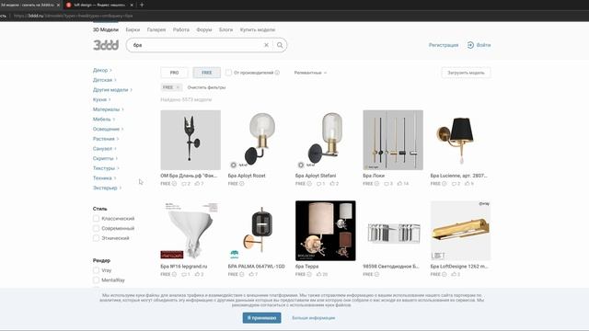Expand the Санузел category

tap(104, 149)
